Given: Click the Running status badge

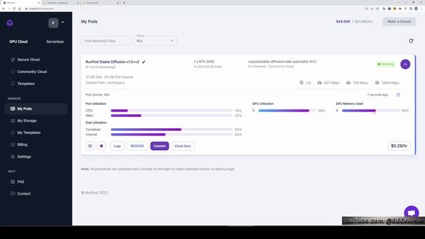Looking at the screenshot, I should point(386,64).
